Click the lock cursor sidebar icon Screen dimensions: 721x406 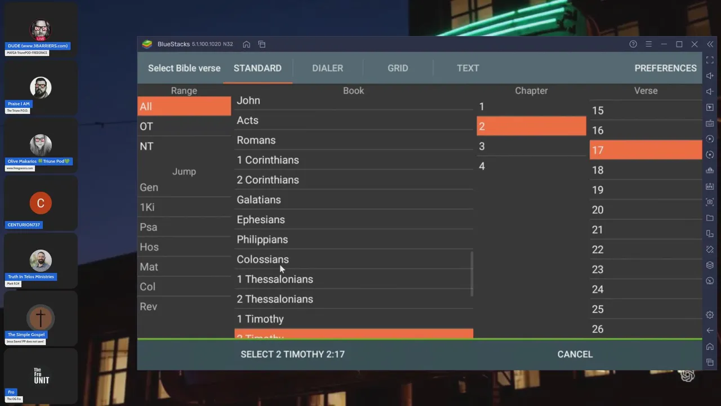tap(710, 107)
